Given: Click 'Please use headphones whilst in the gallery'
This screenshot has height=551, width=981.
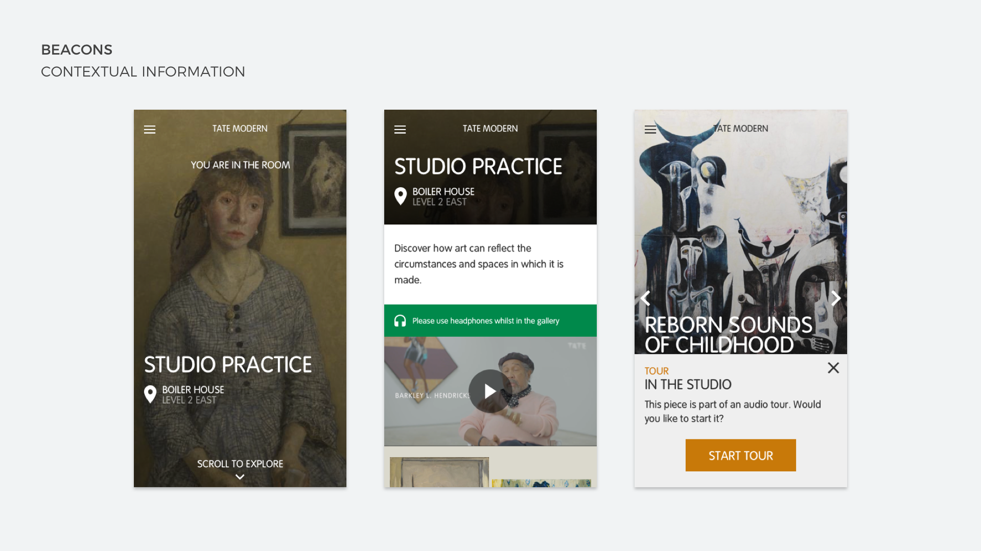Looking at the screenshot, I should tap(486, 321).
